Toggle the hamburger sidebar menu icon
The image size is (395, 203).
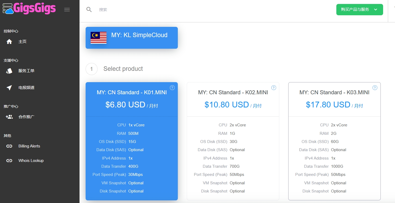coord(67,10)
